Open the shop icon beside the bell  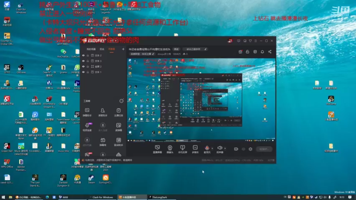[255, 52]
